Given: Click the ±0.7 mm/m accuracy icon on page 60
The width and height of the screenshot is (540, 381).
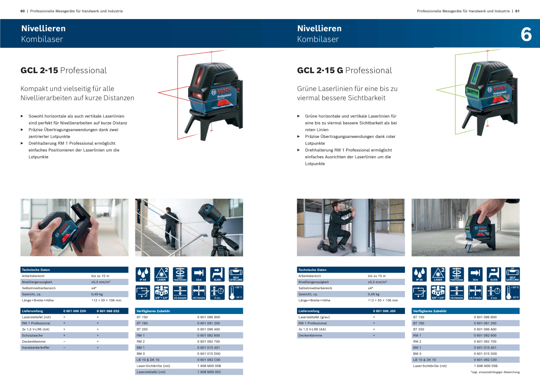Looking at the screenshot, I should [199, 293].
